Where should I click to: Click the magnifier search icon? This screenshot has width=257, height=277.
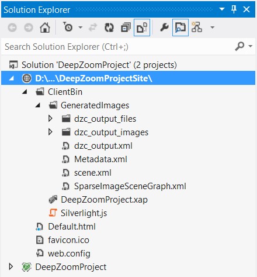coord(239,46)
